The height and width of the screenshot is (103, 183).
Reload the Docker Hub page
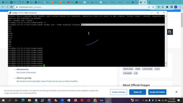[x=11, y=7]
